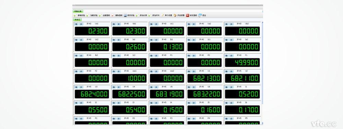This screenshot has height=129, width=343.
Task: Click the red 锁定面板 lock panel icon
Action: [188, 15]
